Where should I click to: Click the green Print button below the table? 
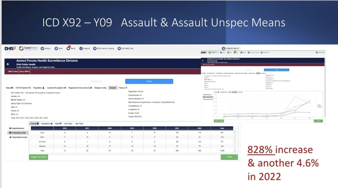click(229, 157)
